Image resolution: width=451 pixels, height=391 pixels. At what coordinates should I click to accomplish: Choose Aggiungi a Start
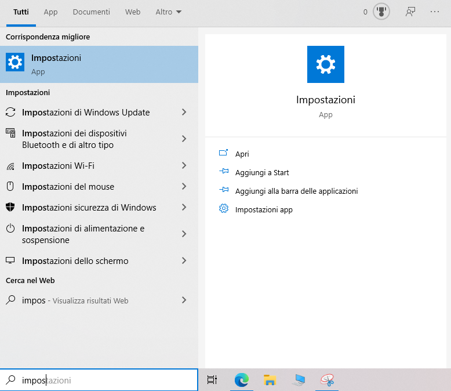coord(261,172)
